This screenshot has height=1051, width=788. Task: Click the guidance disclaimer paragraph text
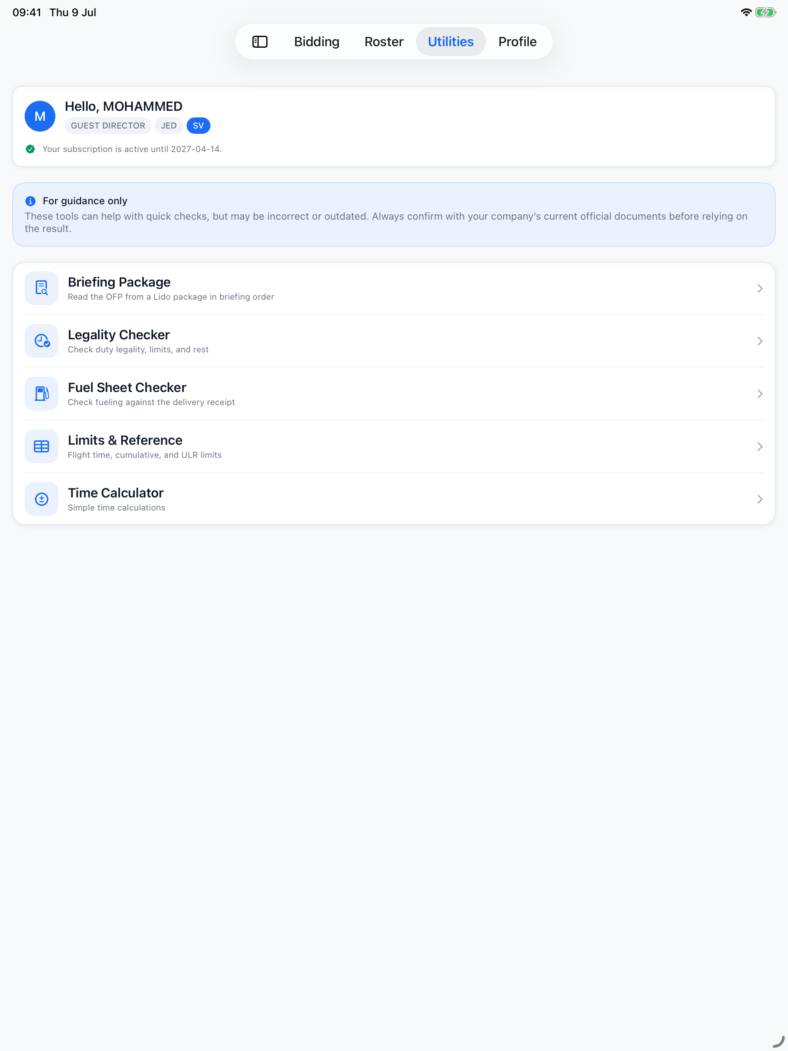[386, 222]
